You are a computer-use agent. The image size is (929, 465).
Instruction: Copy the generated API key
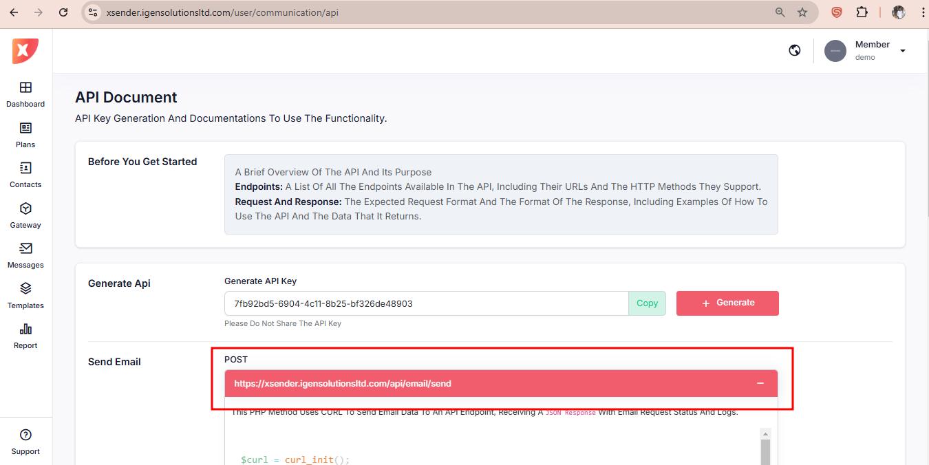coord(647,303)
